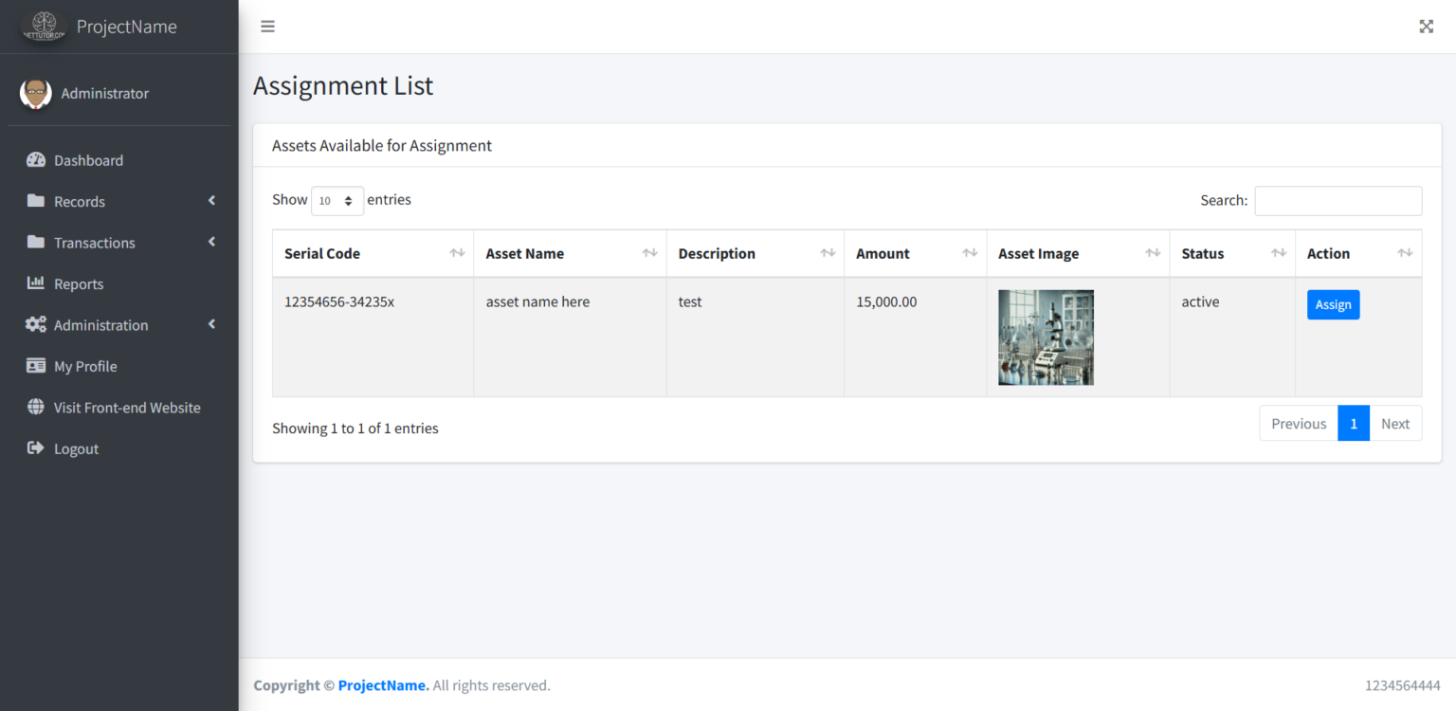Click the Administration gears icon
Image resolution: width=1456 pixels, height=711 pixels.
tap(35, 324)
